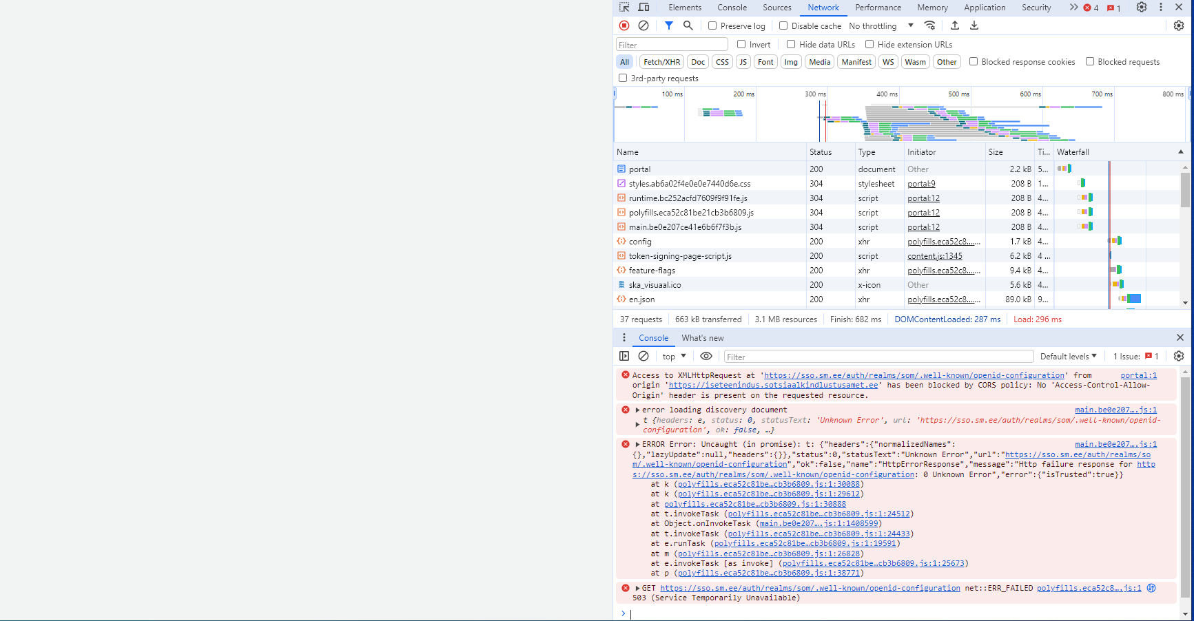Click the red load marker in overview timeline
The image size is (1194, 621).
click(825, 120)
